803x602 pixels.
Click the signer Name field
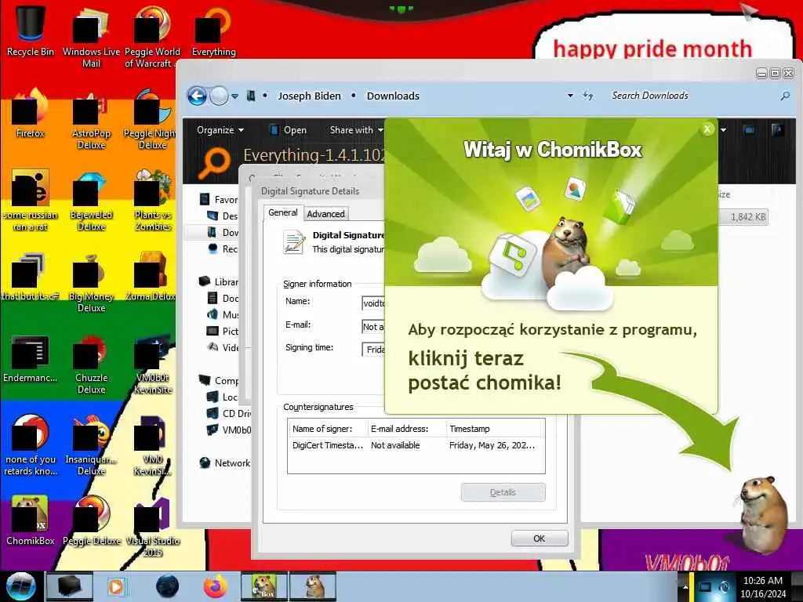373,303
